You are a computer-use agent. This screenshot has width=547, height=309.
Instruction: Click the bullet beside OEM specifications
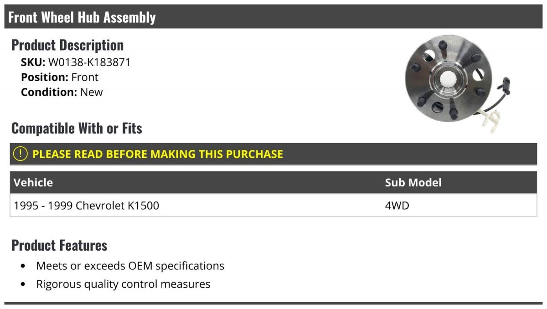[x=23, y=266]
